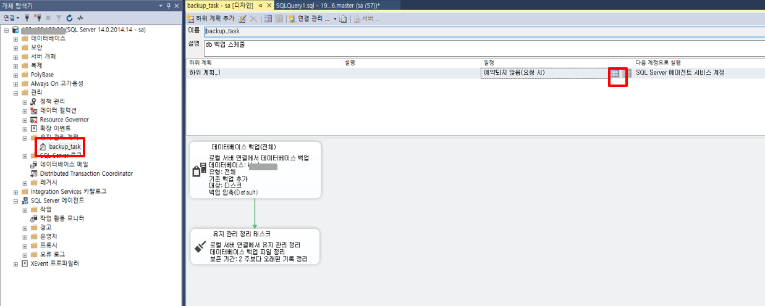This screenshot has width=765, height=306.
Task: Select the 데이터베이스 메일 node
Action: pyautogui.click(x=64, y=165)
